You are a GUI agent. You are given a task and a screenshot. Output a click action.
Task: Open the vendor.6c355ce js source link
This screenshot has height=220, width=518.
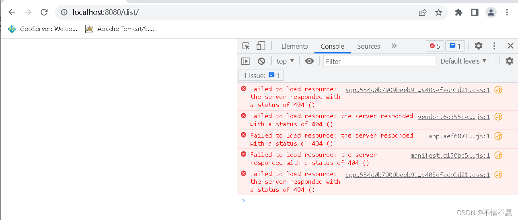[x=454, y=117]
